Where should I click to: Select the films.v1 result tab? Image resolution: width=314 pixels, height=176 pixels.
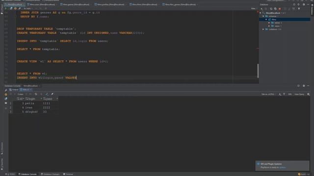click(x=26, y=90)
